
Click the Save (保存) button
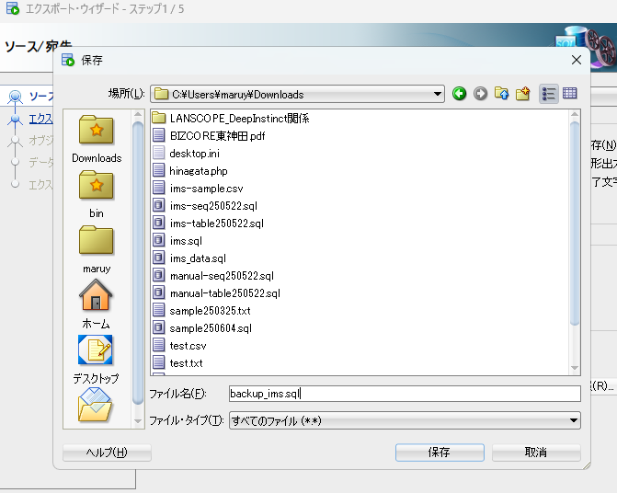click(439, 453)
